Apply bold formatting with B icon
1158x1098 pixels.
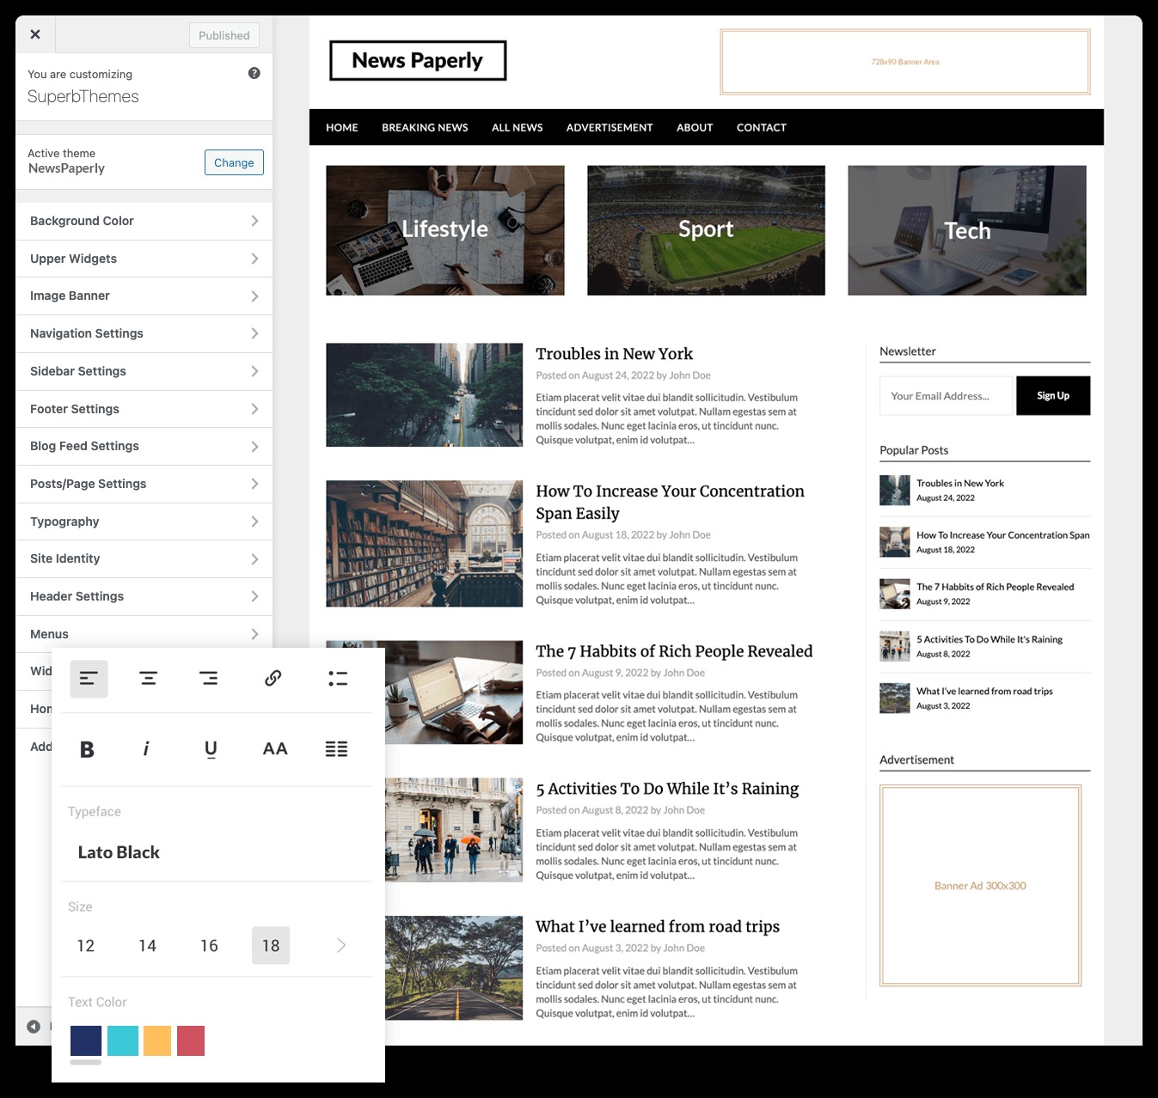coord(87,749)
